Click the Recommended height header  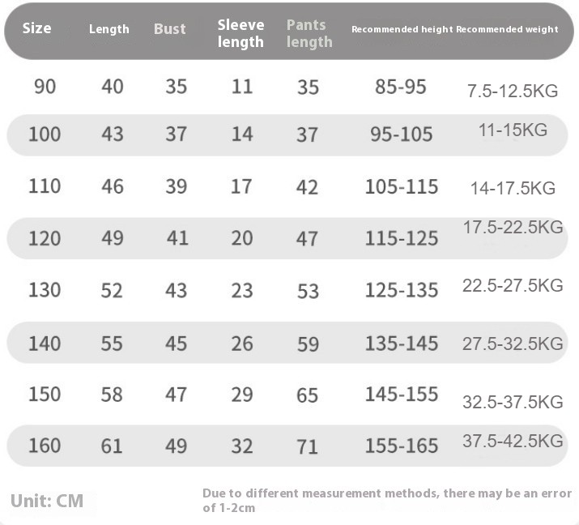pos(402,29)
